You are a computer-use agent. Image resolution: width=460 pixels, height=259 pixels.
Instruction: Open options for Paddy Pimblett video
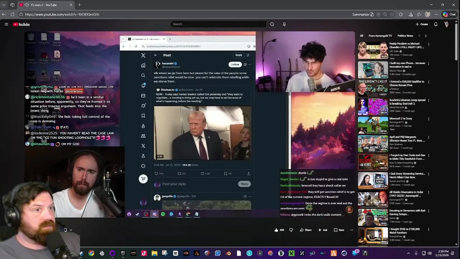(x=429, y=44)
